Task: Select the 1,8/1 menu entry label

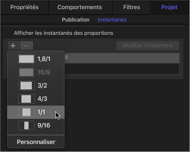Action: click(x=44, y=59)
